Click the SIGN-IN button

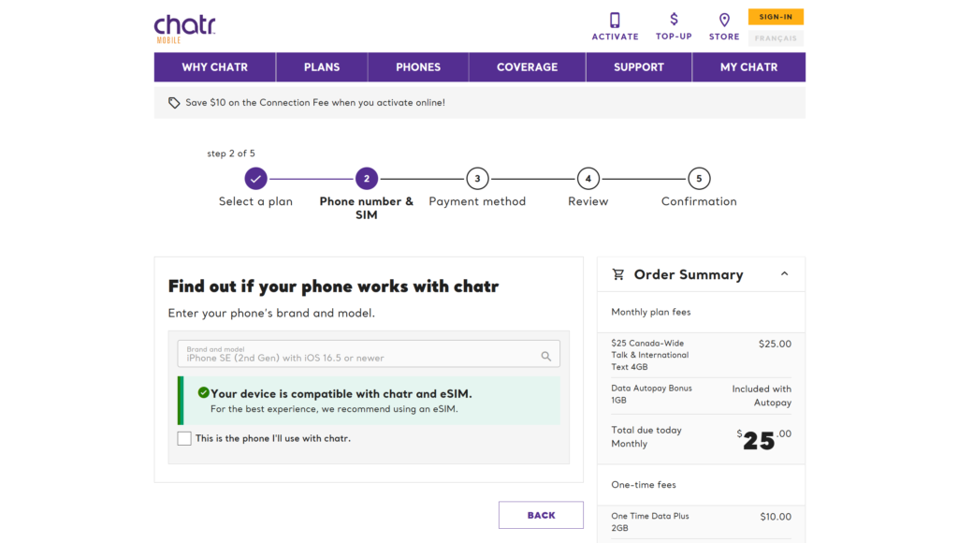(x=776, y=16)
